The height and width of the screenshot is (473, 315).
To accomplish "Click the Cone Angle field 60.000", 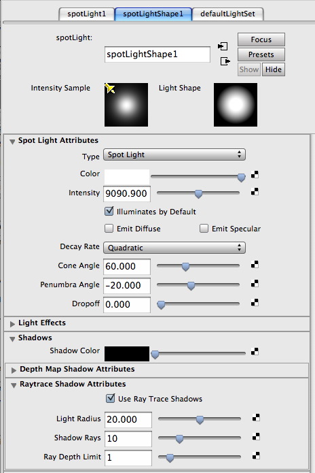I will (127, 267).
